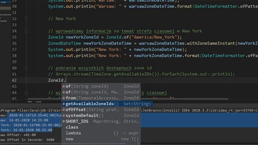This screenshot has height=145, width=258.
Task: Collapse the fold marker at line 40
Action: coord(26,68)
